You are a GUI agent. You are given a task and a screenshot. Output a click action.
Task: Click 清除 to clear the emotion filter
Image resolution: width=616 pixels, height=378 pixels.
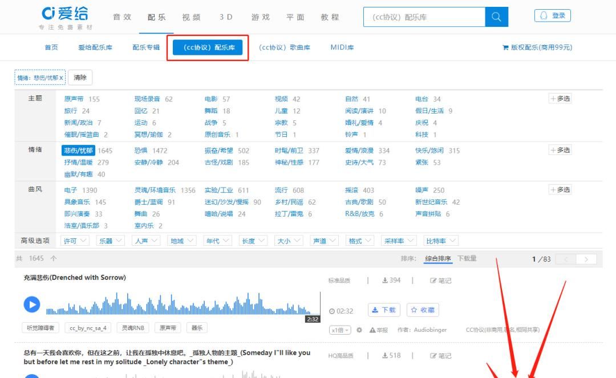point(80,77)
